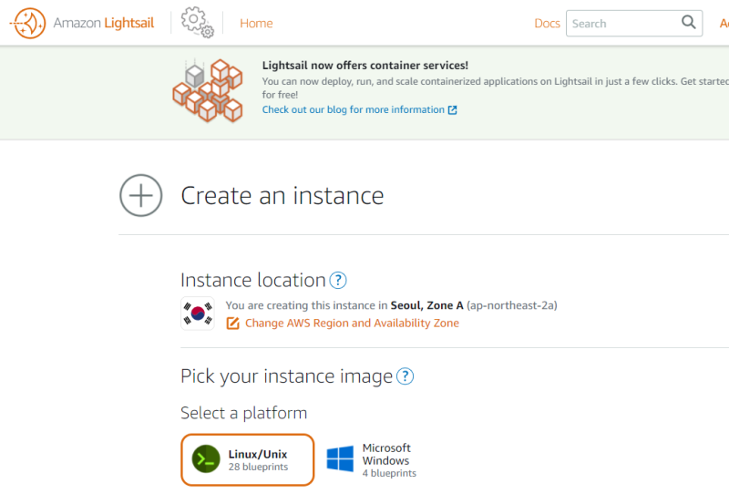Click the Windows logo icon

point(340,459)
